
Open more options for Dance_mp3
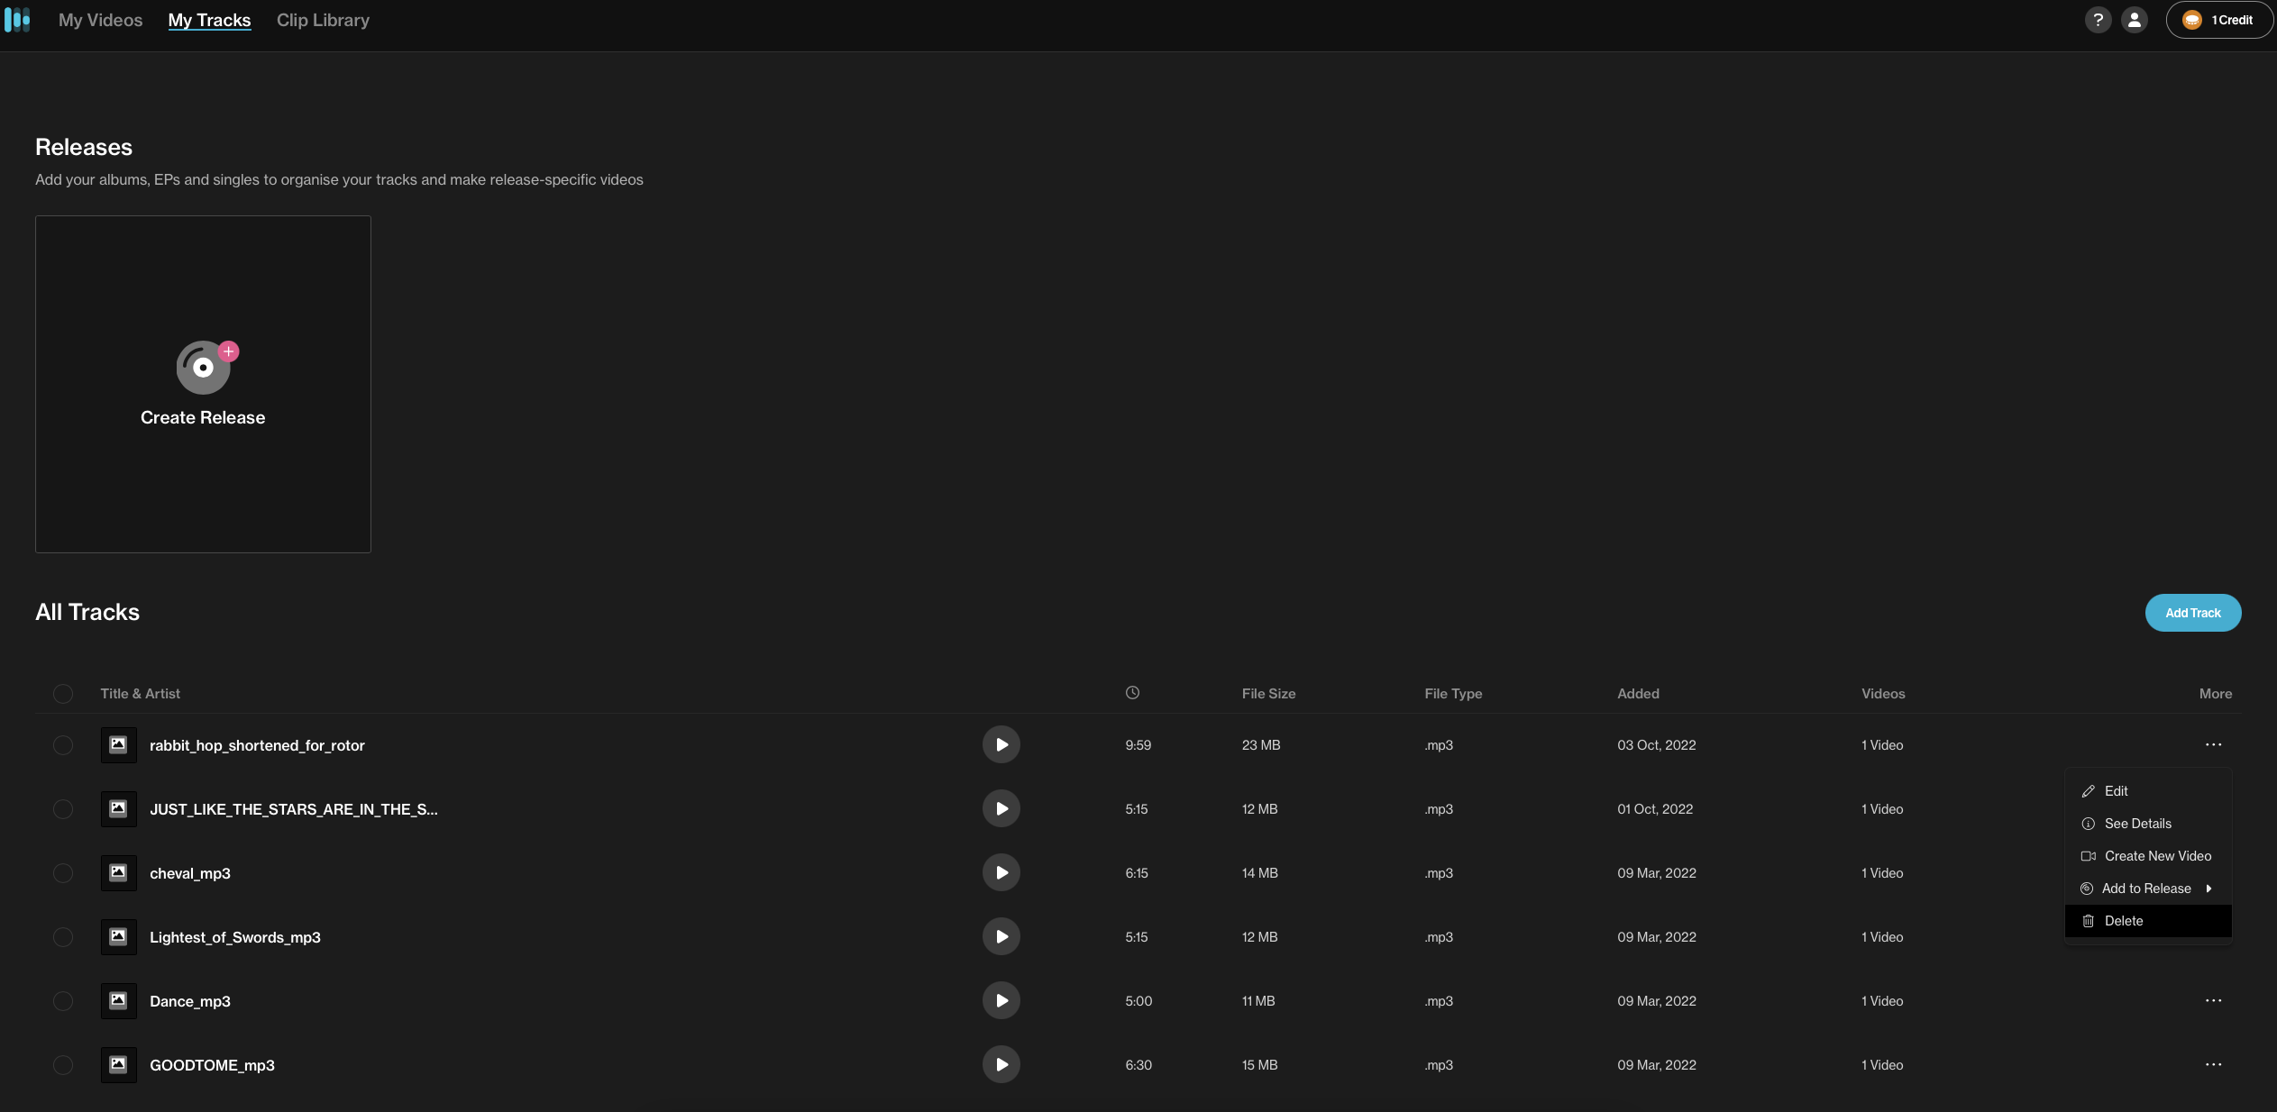tap(2213, 1001)
